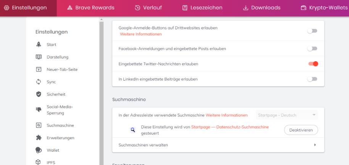This screenshot has height=165, width=349.
Task: Click the Social-Media-Sperrung thumbs-down icon
Action: (39, 109)
